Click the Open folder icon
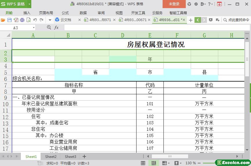The width and height of the screenshot is (251, 166). [x=3, y=20]
